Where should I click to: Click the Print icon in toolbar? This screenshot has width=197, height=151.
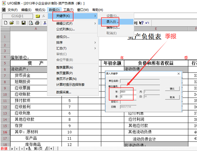tap(37, 23)
